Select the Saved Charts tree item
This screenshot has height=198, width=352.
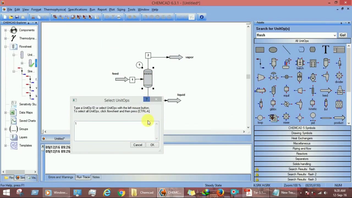pyautogui.click(x=28, y=121)
